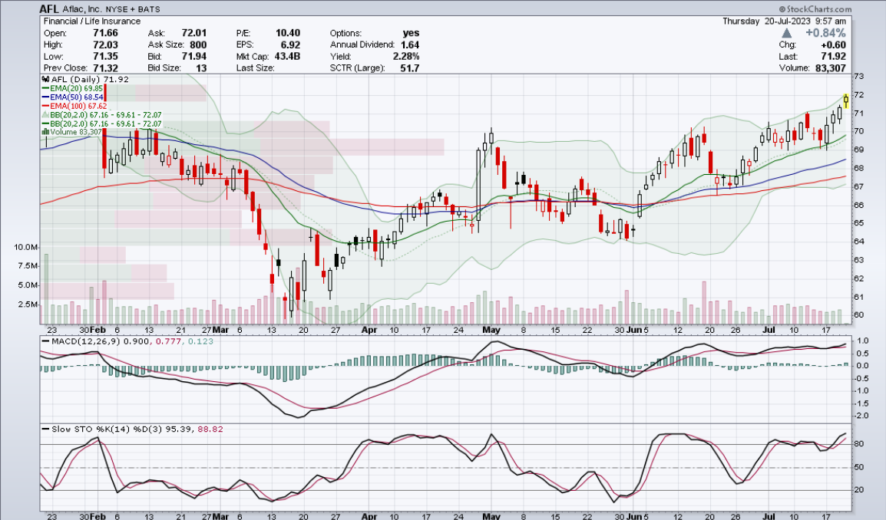Click the +0.84% percent change value
Viewport: 886px width, 520px height.
825,33
